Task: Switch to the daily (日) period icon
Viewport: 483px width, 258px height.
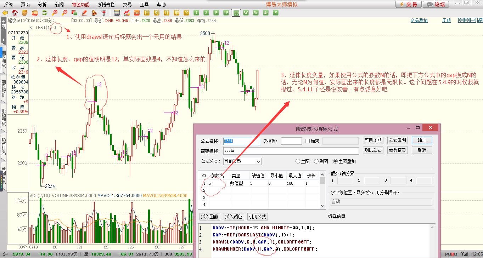Action: 147,13
